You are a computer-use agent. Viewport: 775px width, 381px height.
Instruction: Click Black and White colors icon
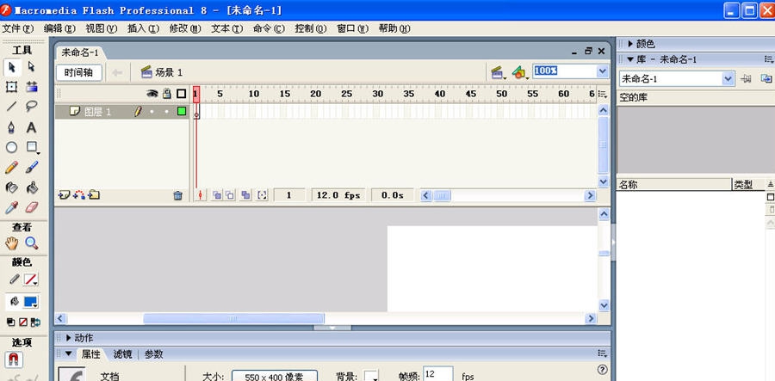11,323
